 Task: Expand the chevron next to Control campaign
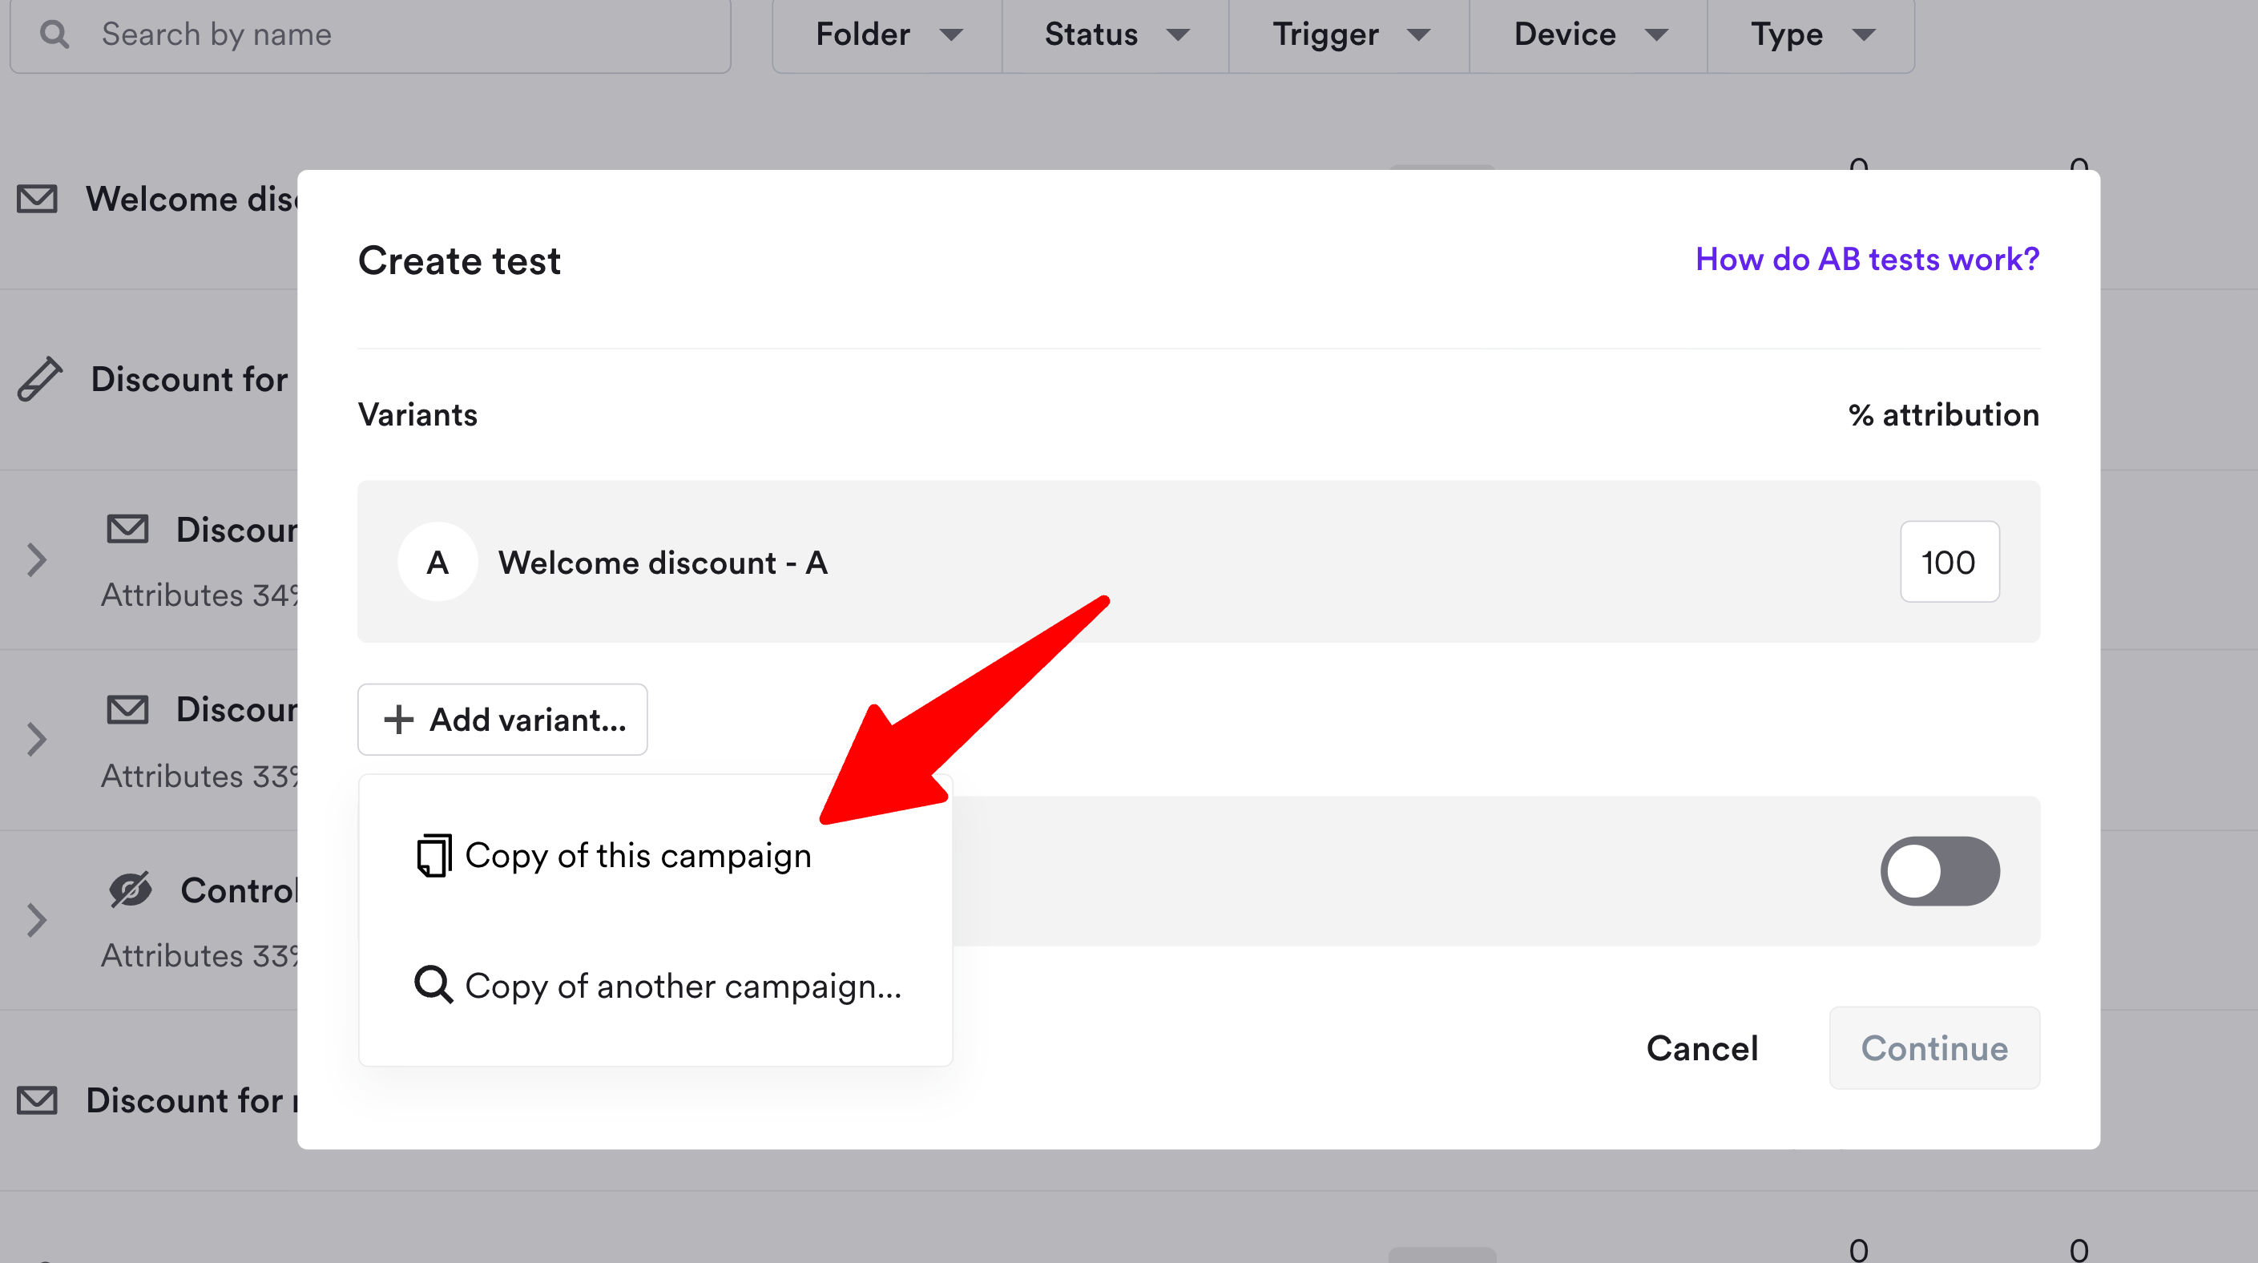36,919
